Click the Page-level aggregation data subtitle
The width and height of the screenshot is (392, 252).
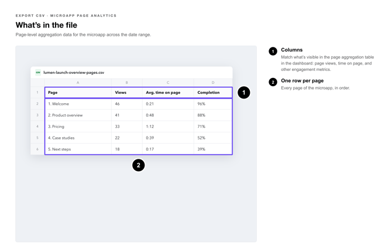83,35
